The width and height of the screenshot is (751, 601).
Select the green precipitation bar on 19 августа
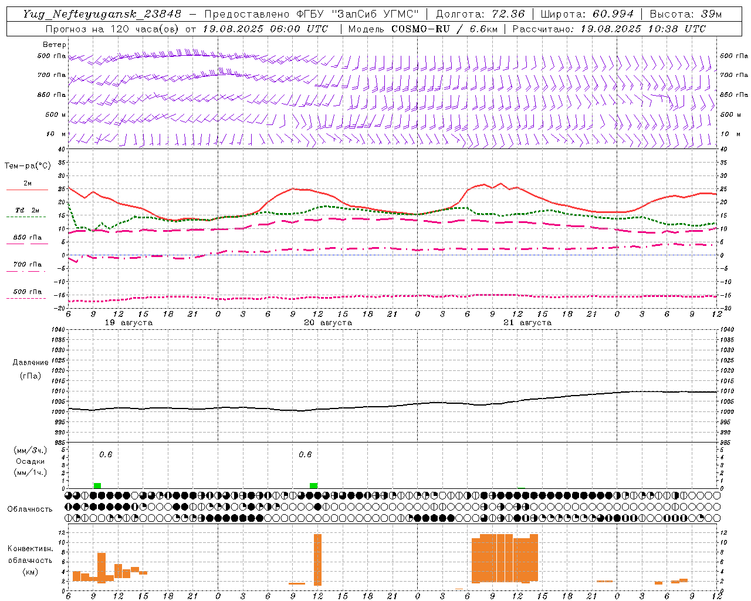(97, 485)
